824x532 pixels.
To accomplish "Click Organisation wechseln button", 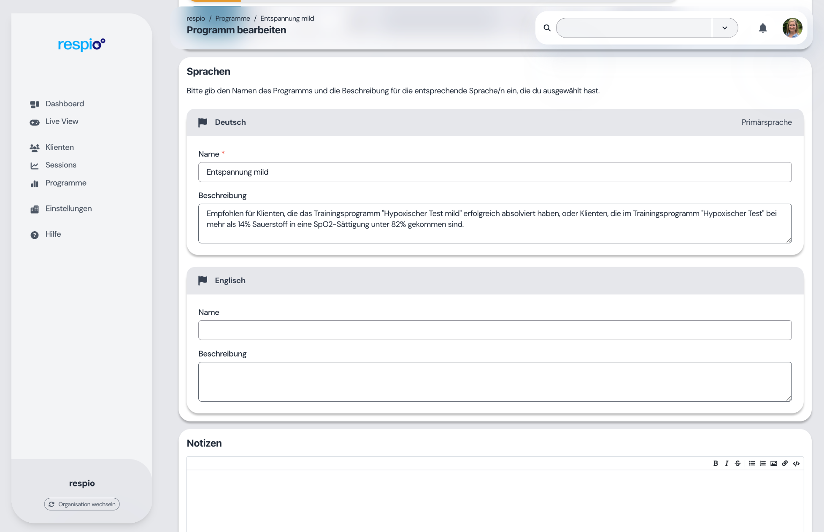I will pyautogui.click(x=82, y=504).
